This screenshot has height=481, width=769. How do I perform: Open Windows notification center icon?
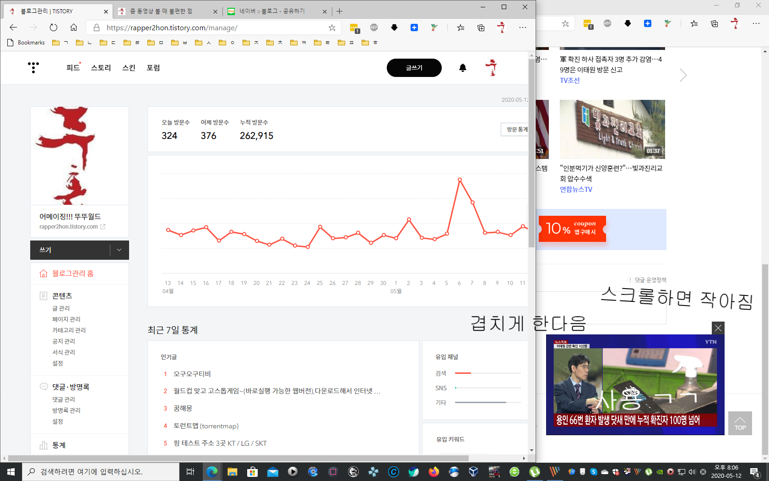tap(755, 472)
